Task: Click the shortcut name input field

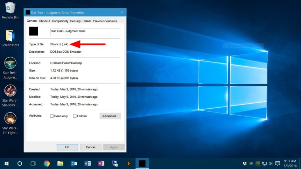Action: [86, 32]
